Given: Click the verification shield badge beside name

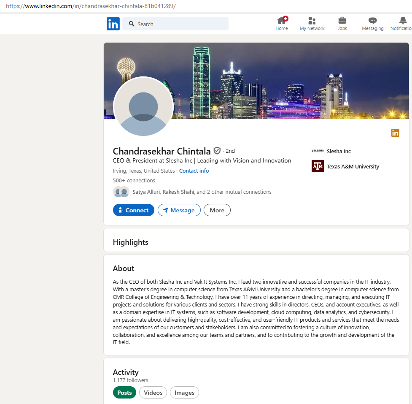Looking at the screenshot, I should click(x=217, y=151).
